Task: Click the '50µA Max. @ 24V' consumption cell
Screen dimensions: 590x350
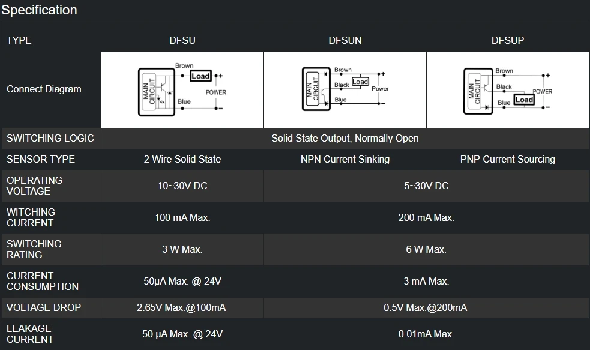Action: (182, 281)
